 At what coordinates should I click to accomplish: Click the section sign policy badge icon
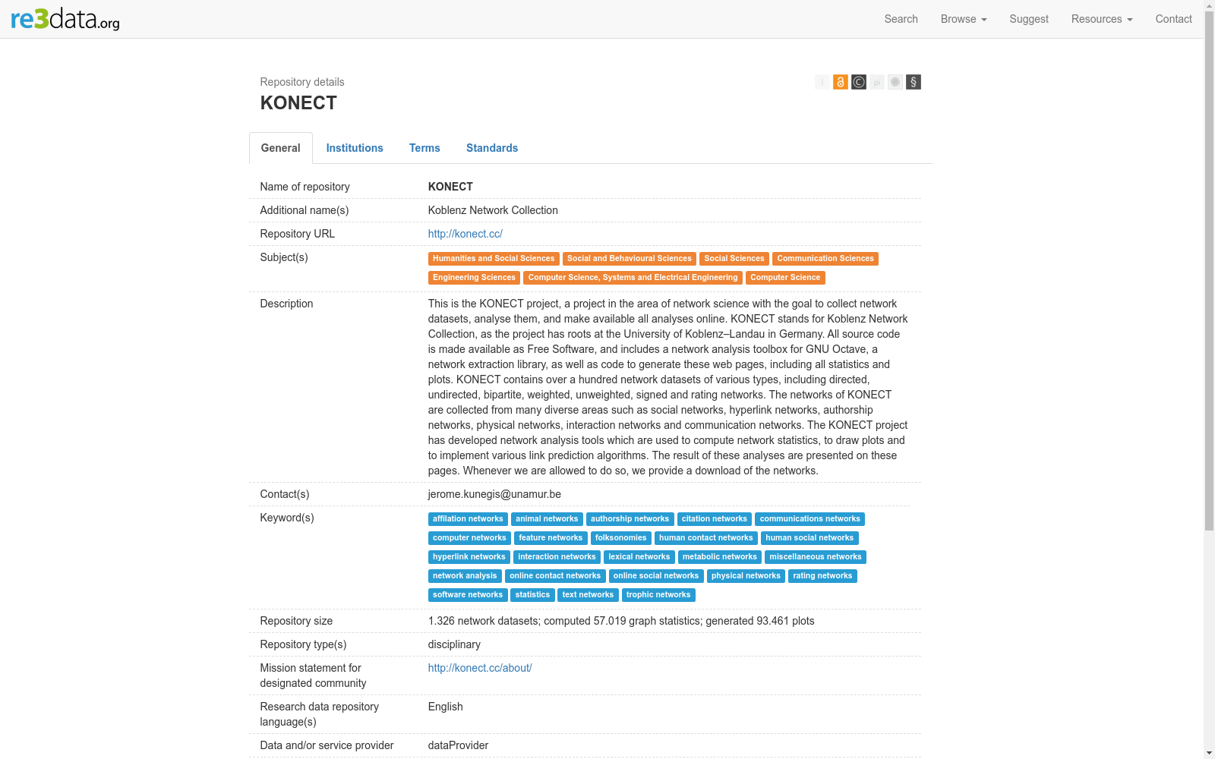click(914, 82)
